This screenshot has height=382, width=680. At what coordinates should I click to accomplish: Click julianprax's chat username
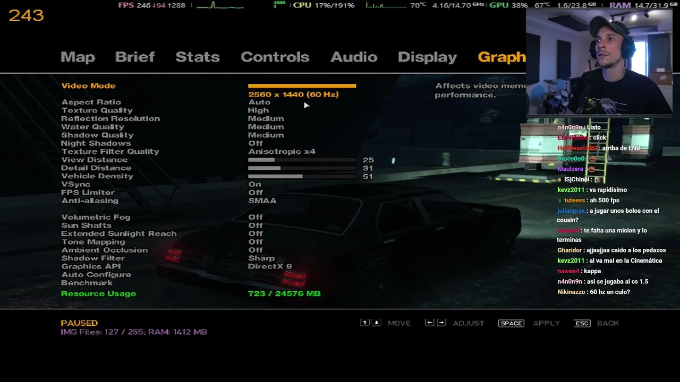coord(571,211)
